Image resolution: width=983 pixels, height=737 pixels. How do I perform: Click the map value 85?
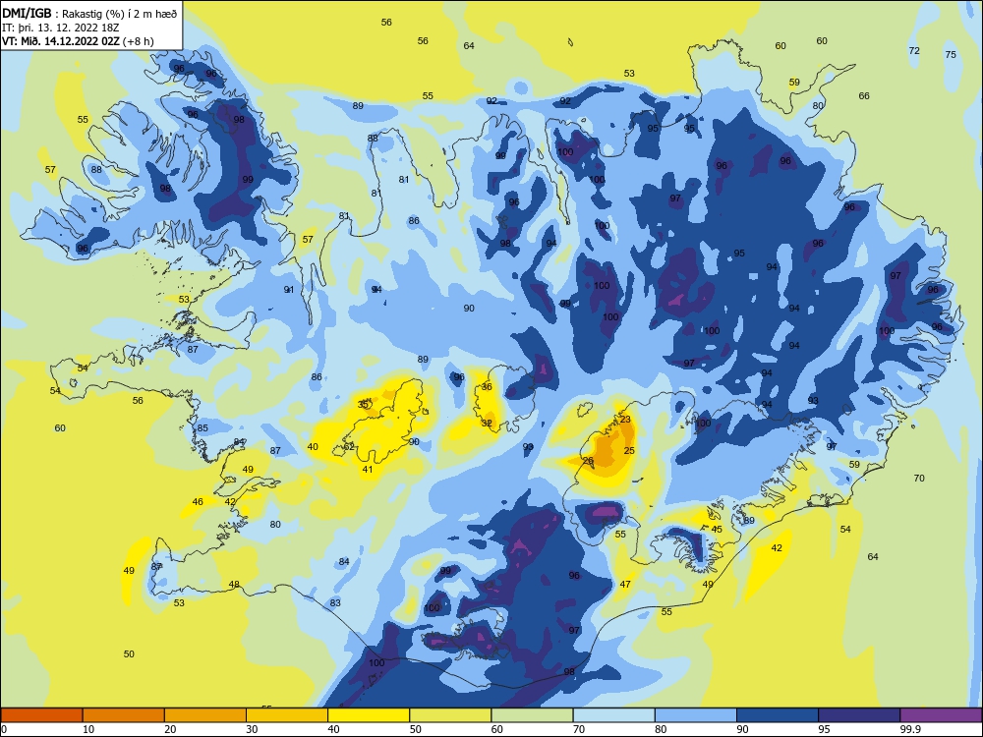point(202,428)
